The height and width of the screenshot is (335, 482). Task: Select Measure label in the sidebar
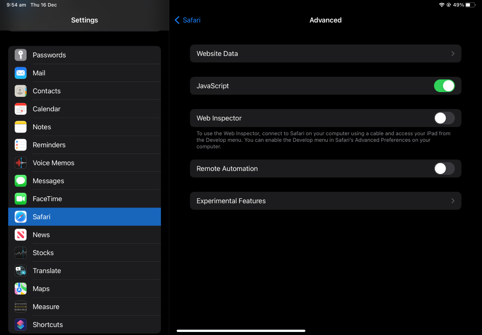coord(46,307)
